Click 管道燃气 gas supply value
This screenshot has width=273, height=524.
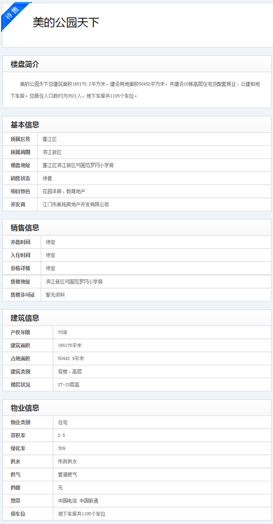tap(68, 475)
